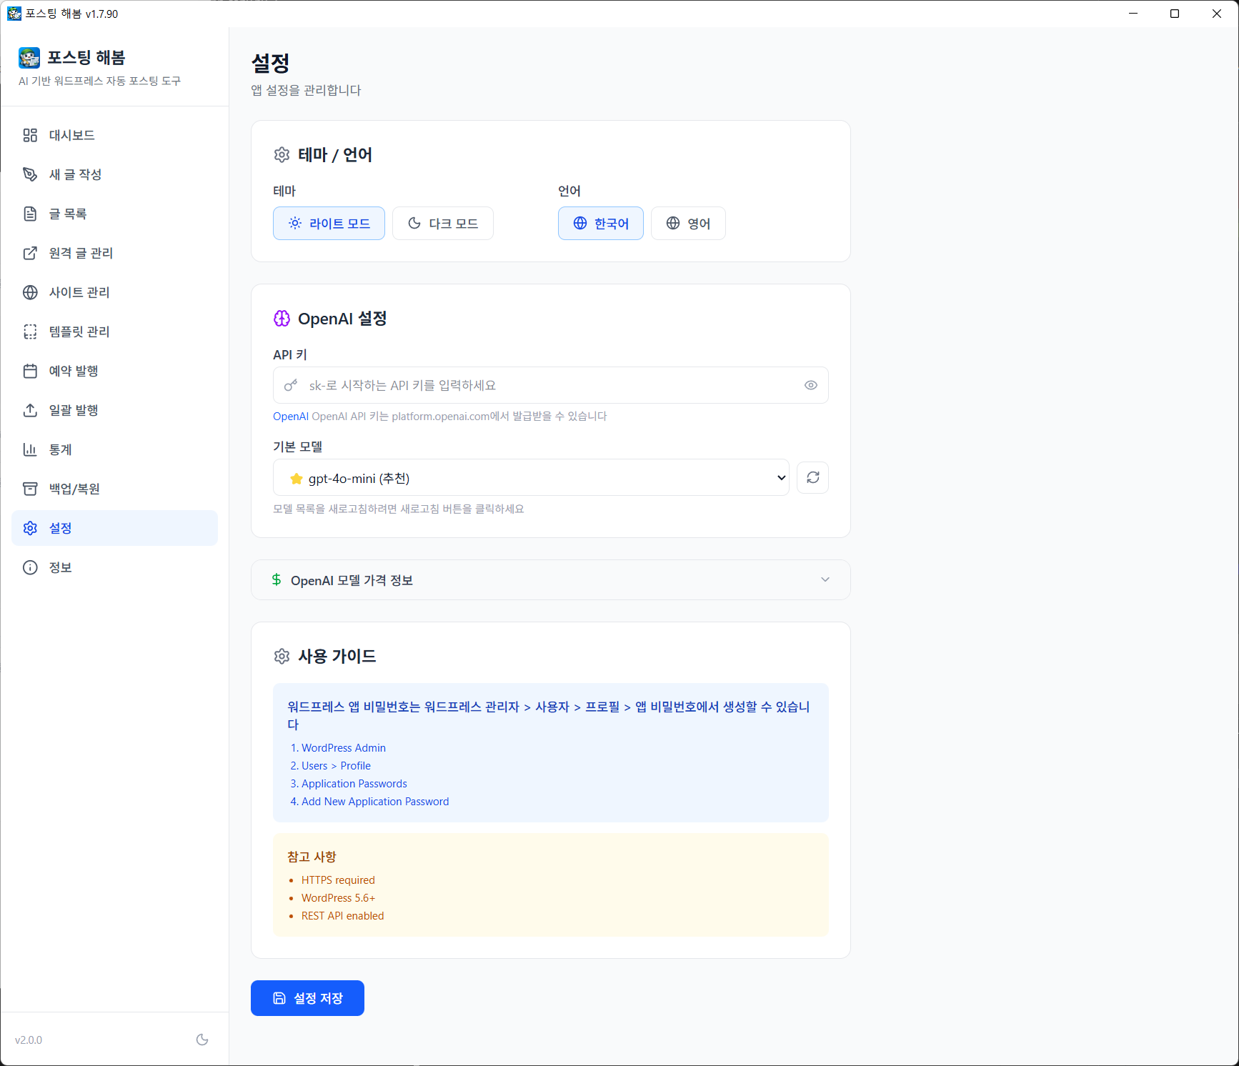Click the bar chart statistics icon
The height and width of the screenshot is (1066, 1239).
[x=30, y=449]
